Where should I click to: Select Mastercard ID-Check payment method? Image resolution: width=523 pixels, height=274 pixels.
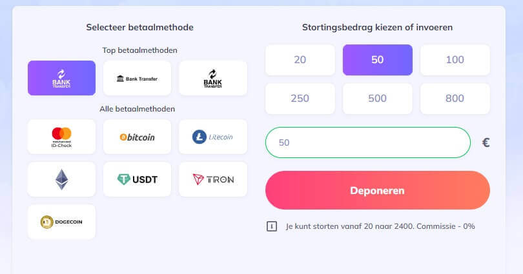click(x=61, y=137)
